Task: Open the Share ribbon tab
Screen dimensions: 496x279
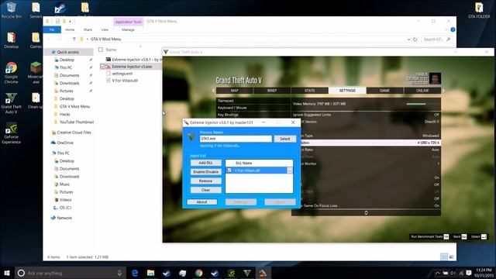Action: [88, 29]
